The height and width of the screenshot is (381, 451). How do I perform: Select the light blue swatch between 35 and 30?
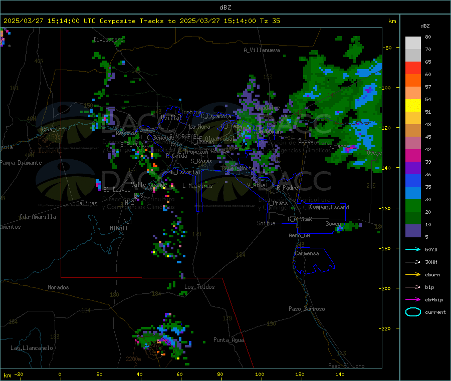pyautogui.click(x=413, y=193)
